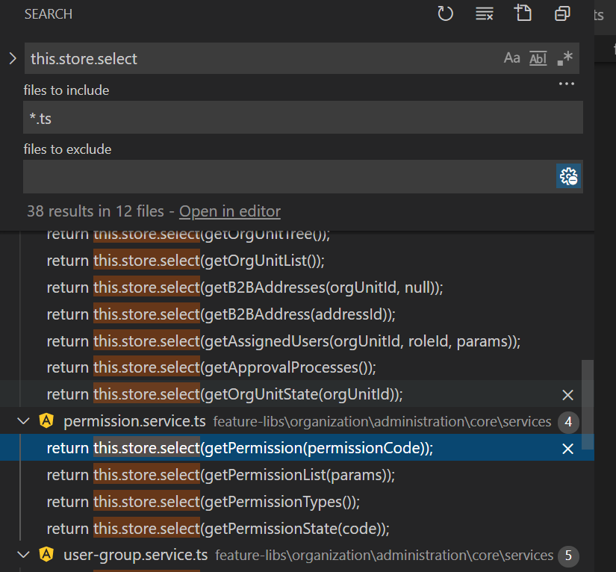The height and width of the screenshot is (572, 616).
Task: Click the files to include field
Action: coord(302,118)
